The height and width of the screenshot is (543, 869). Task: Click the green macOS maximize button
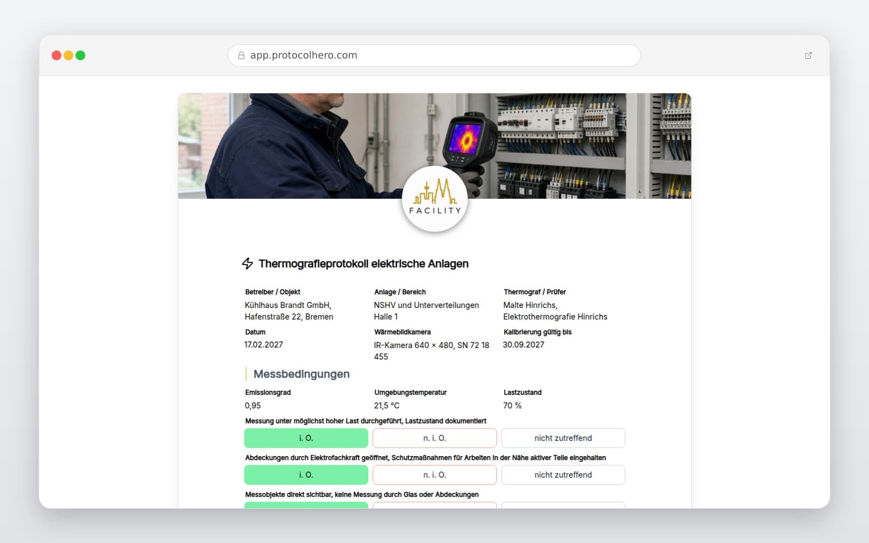(x=80, y=55)
